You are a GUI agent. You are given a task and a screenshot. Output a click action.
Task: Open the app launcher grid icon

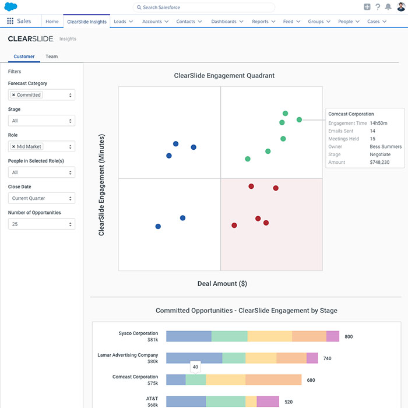pos(10,21)
